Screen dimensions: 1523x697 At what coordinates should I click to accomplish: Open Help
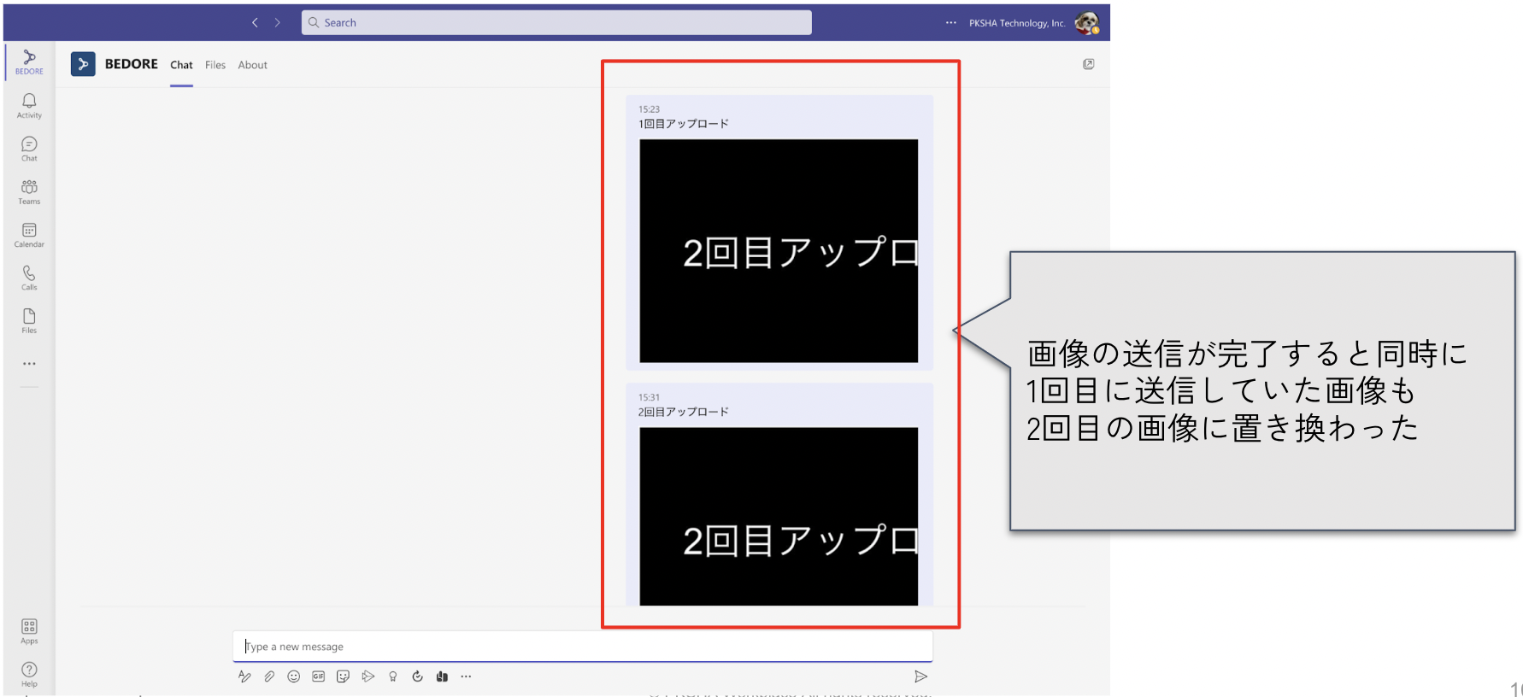[29, 675]
